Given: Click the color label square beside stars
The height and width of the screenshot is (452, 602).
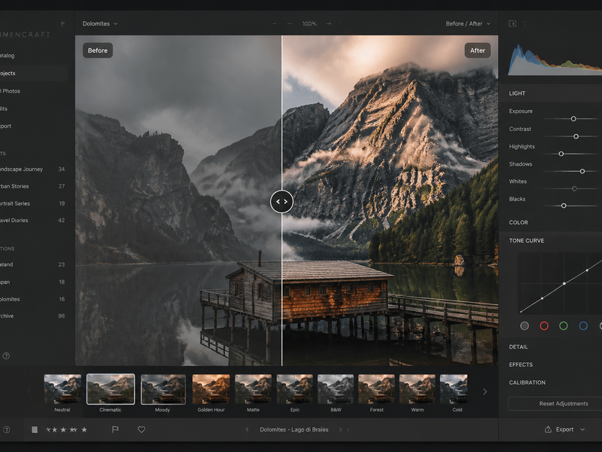Looking at the screenshot, I should [35, 429].
